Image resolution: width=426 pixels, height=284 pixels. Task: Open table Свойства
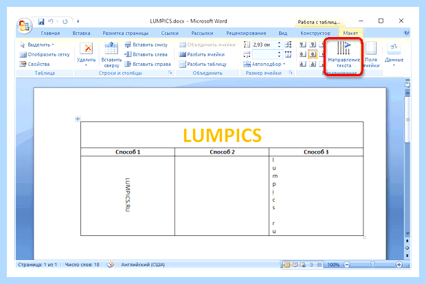click(x=34, y=64)
